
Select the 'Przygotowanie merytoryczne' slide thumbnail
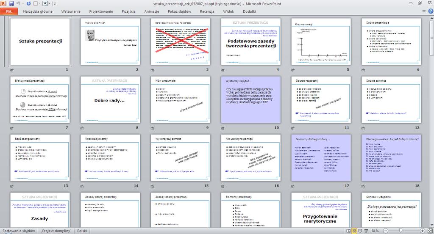pos(321,210)
